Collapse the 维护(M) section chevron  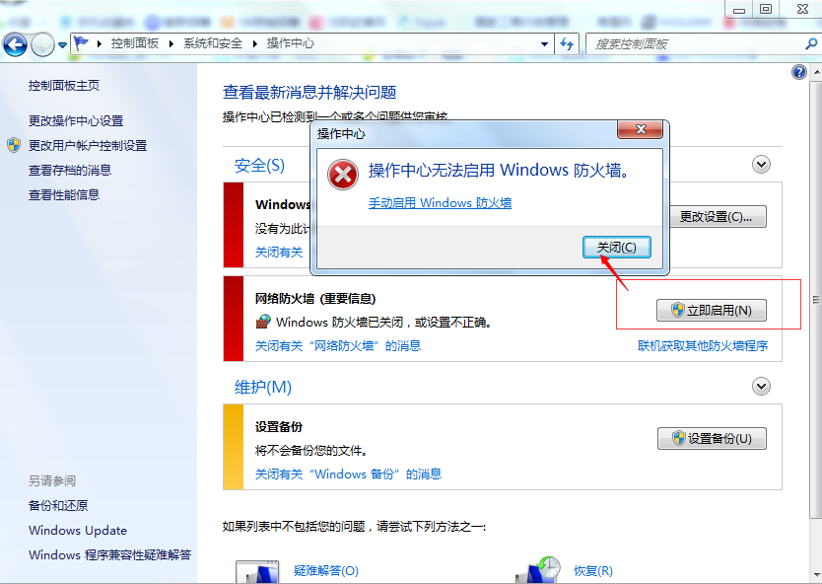click(x=761, y=387)
